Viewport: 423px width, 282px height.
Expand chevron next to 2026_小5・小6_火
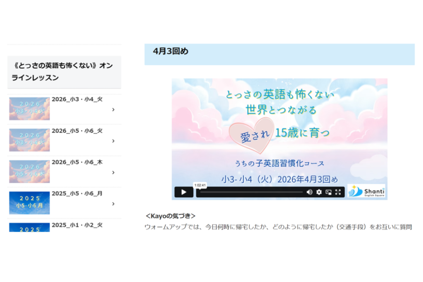tap(113, 141)
